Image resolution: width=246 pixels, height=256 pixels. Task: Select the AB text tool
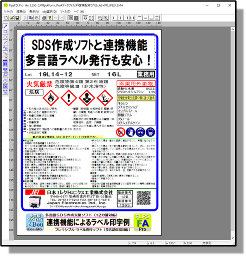point(5,48)
